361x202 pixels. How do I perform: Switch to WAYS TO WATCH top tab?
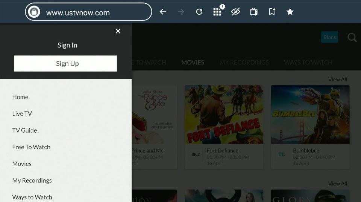(308, 62)
